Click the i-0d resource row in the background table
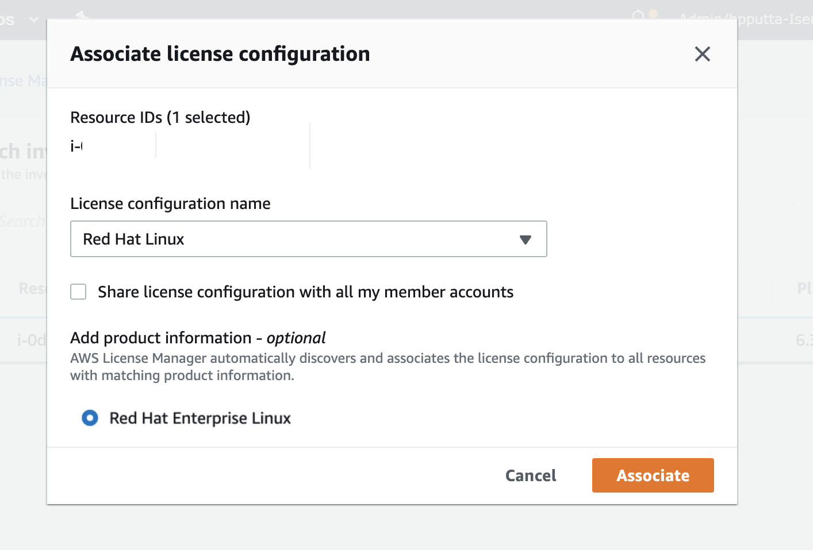813x550 pixels. tap(31, 340)
